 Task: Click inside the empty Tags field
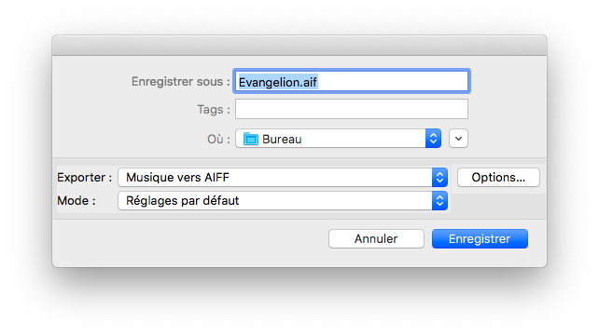click(352, 109)
